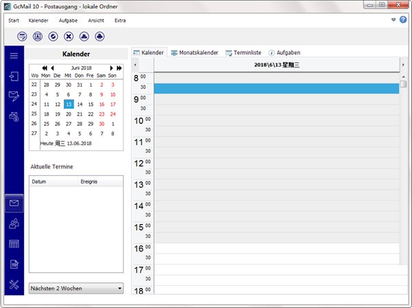Open the calendar grid sidebar icon

[x=14, y=244]
